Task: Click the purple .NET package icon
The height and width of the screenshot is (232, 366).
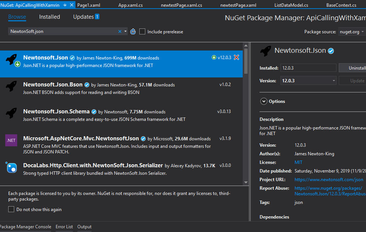Action: [11, 140]
